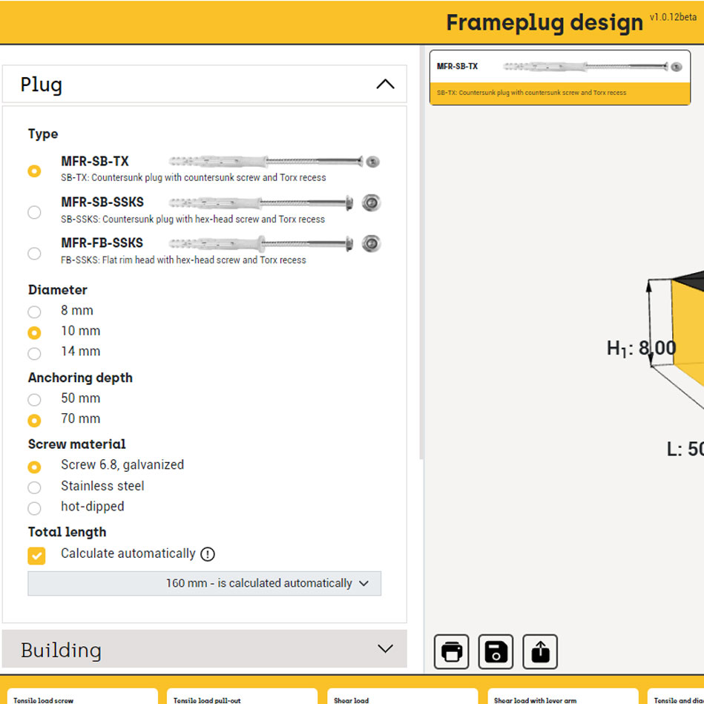Select 50 mm anchoring depth

[34, 399]
